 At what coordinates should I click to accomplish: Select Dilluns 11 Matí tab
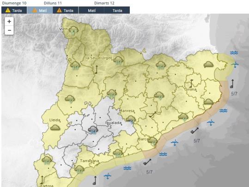[40, 11]
